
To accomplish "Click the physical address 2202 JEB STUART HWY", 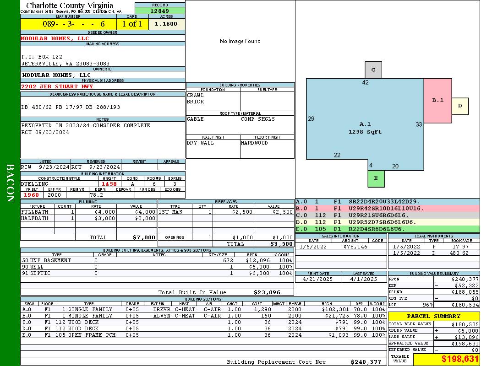I will [x=57, y=86].
